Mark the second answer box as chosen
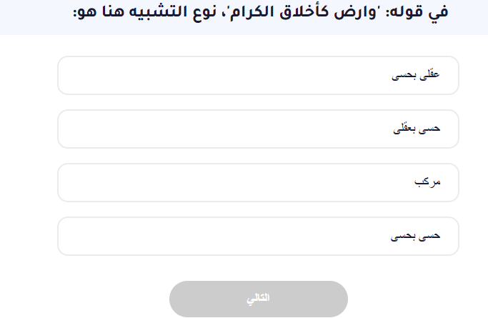This screenshot has width=488, height=318. click(x=258, y=129)
